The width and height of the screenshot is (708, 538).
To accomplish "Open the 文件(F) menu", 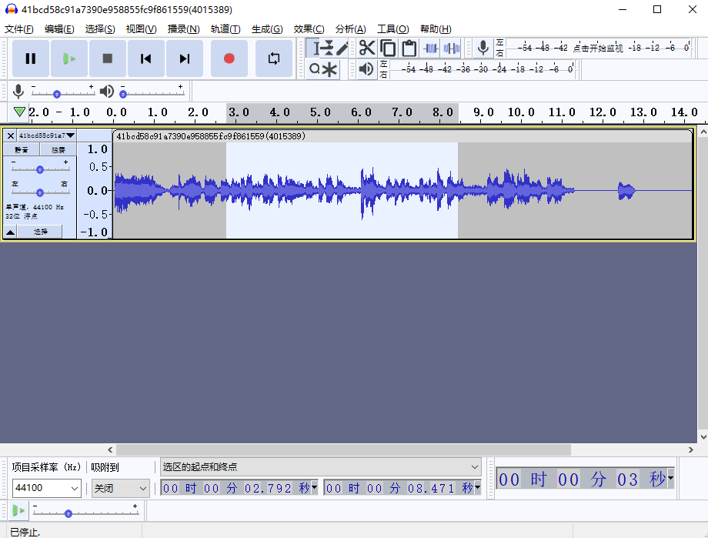I will (19, 29).
